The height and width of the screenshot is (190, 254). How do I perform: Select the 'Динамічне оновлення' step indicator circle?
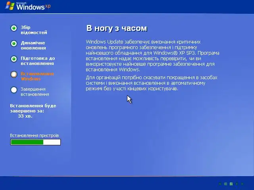(x=14, y=44)
